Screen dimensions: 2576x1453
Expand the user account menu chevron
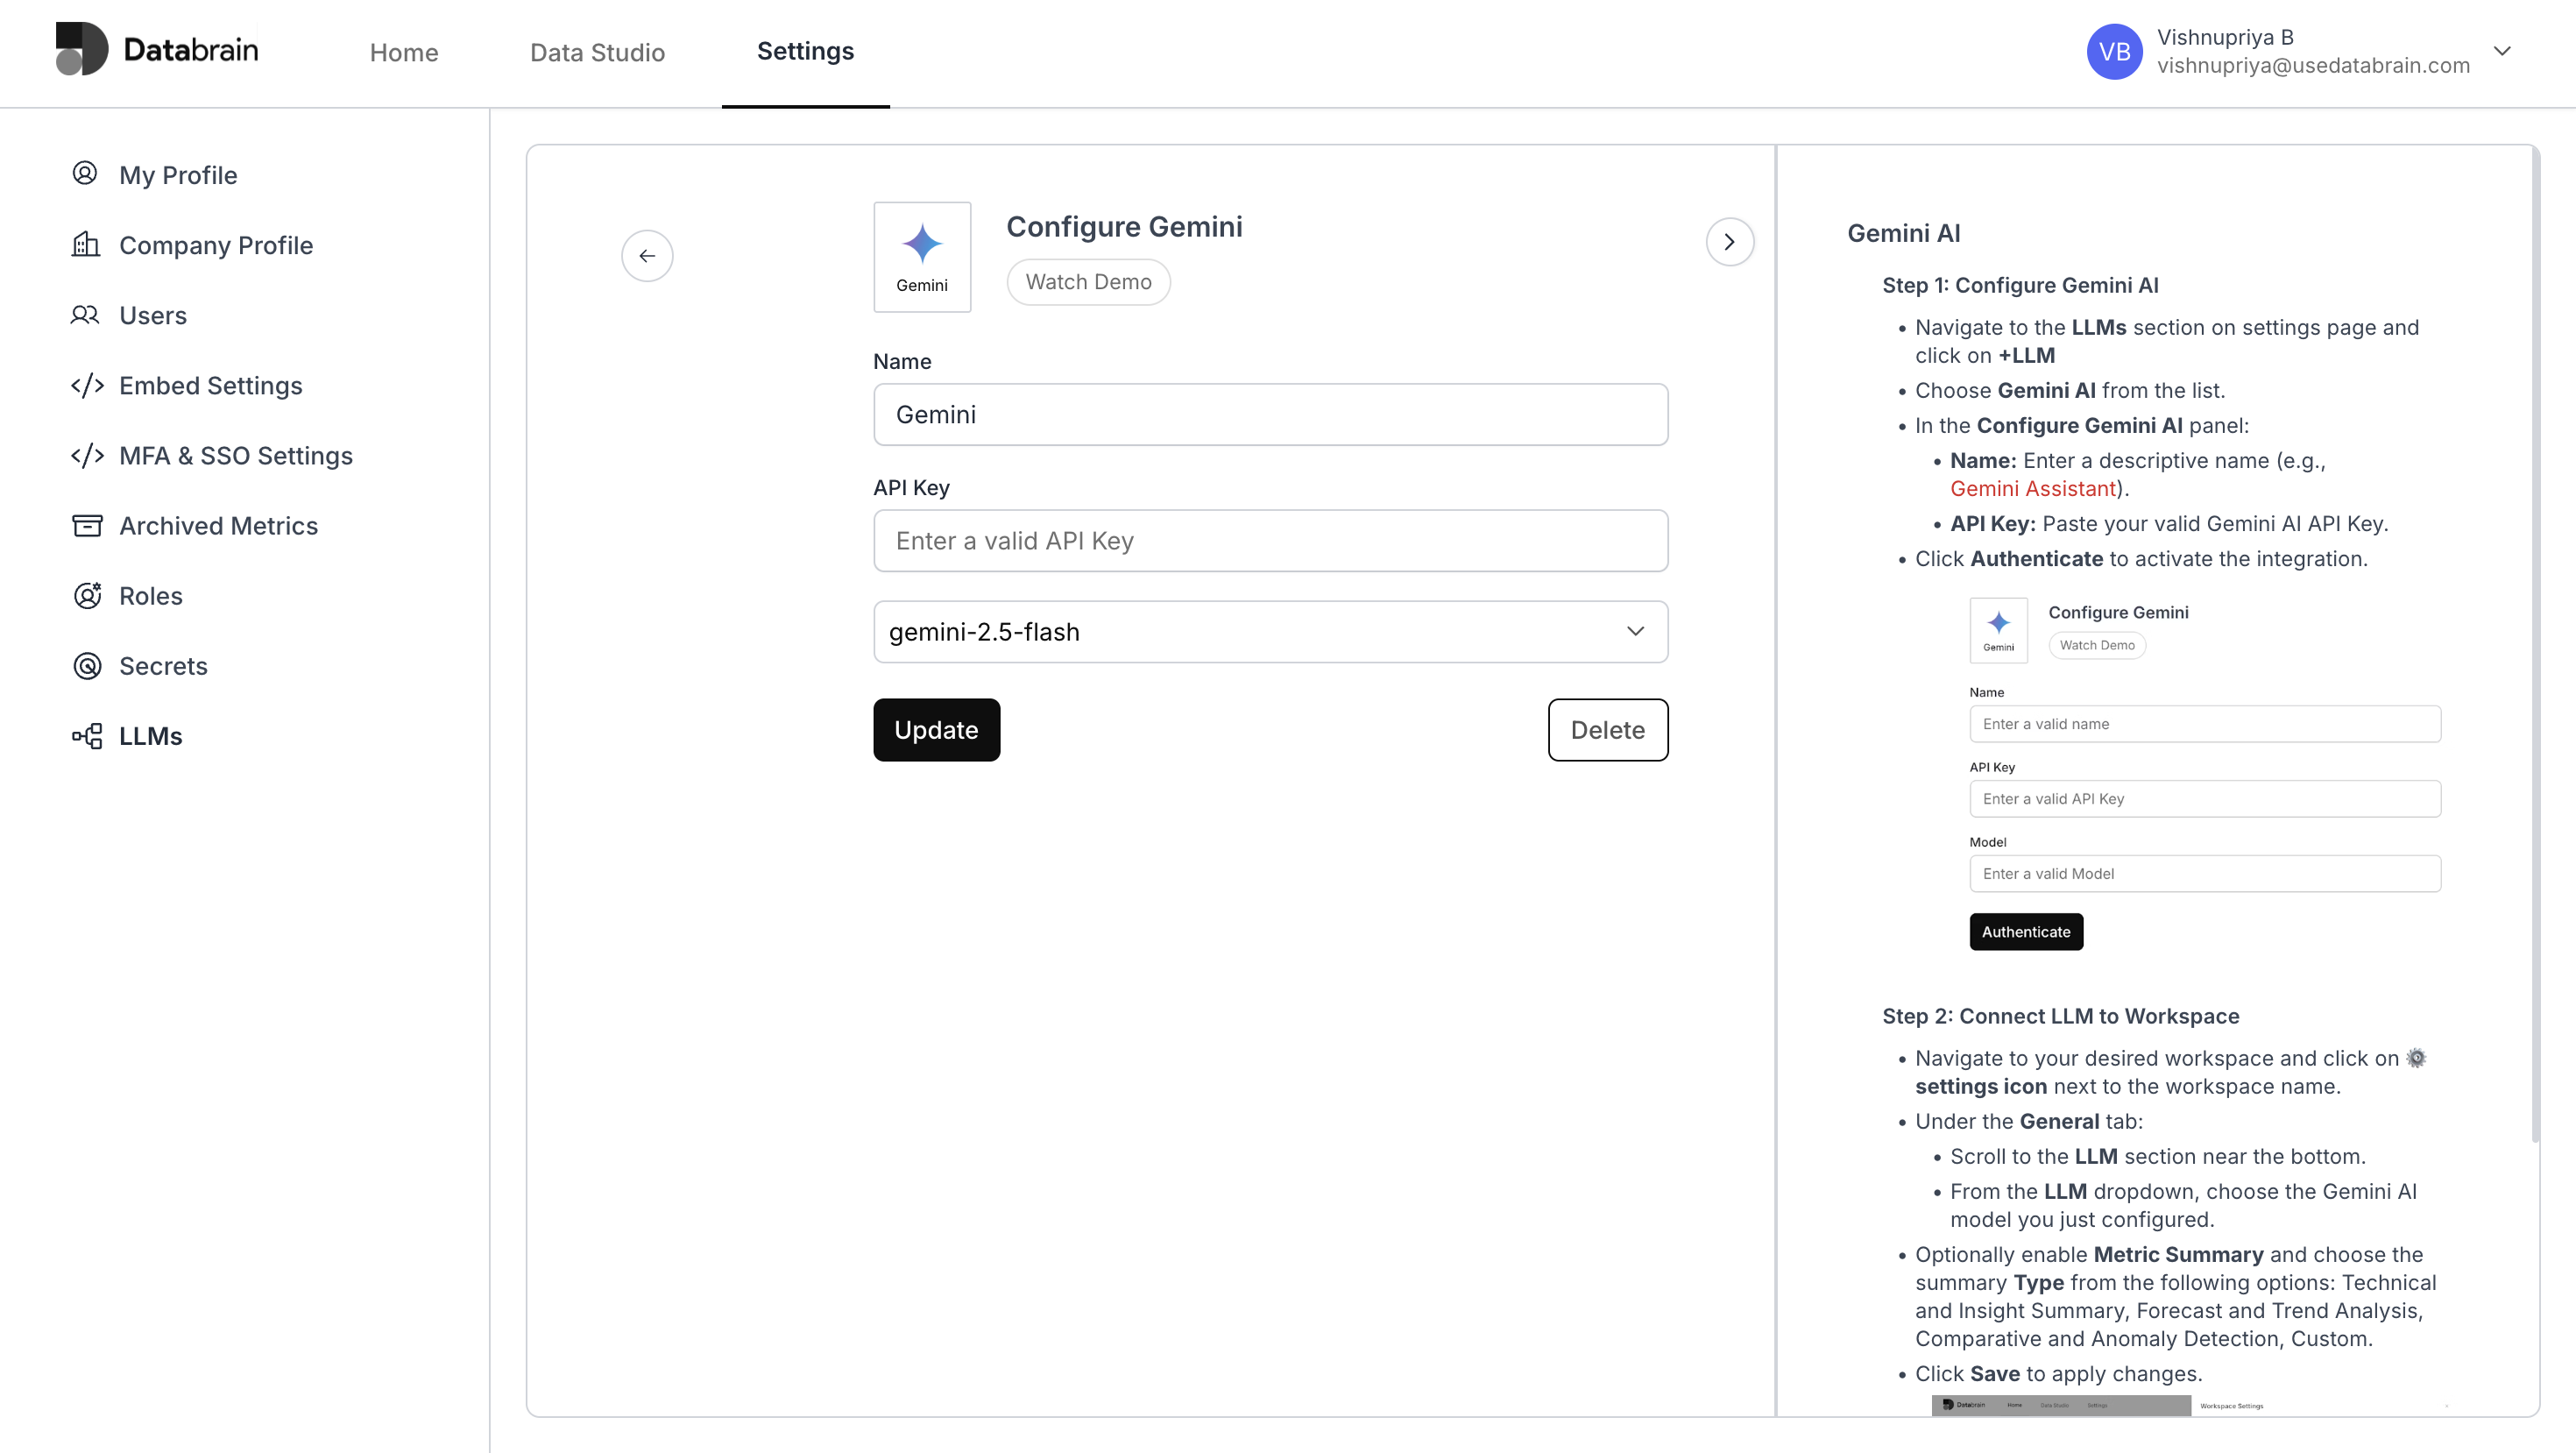[x=2501, y=51]
